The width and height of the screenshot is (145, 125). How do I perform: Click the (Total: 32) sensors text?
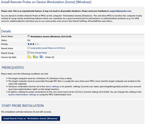coord(50,57)
